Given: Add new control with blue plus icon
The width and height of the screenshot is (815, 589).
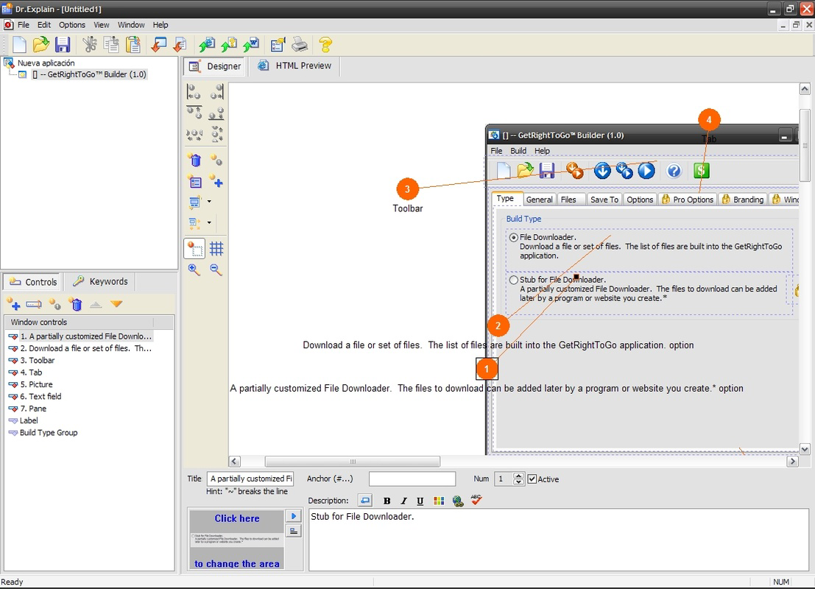Looking at the screenshot, I should (216, 181).
